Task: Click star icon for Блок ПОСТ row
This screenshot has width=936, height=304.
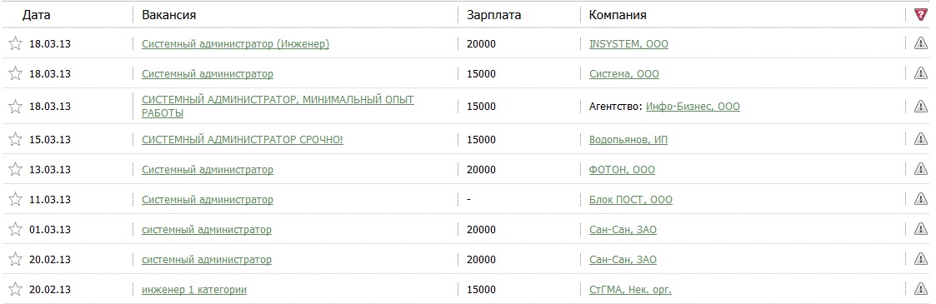Action: [x=16, y=199]
